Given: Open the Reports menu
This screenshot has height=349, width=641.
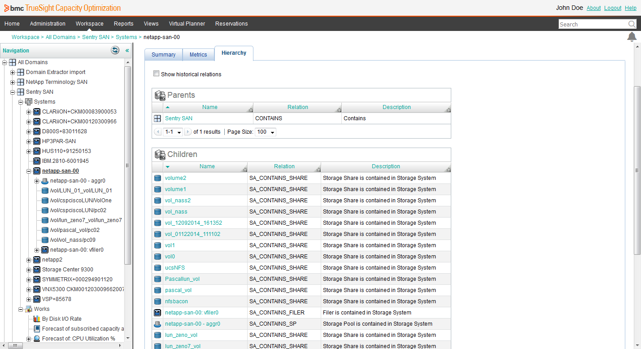Looking at the screenshot, I should click(123, 24).
